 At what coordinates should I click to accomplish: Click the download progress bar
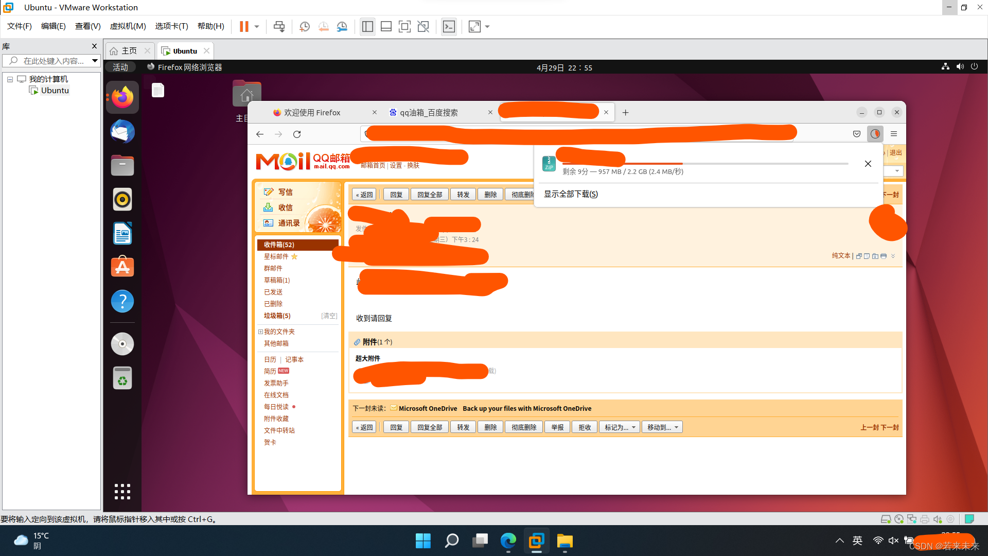point(705,164)
